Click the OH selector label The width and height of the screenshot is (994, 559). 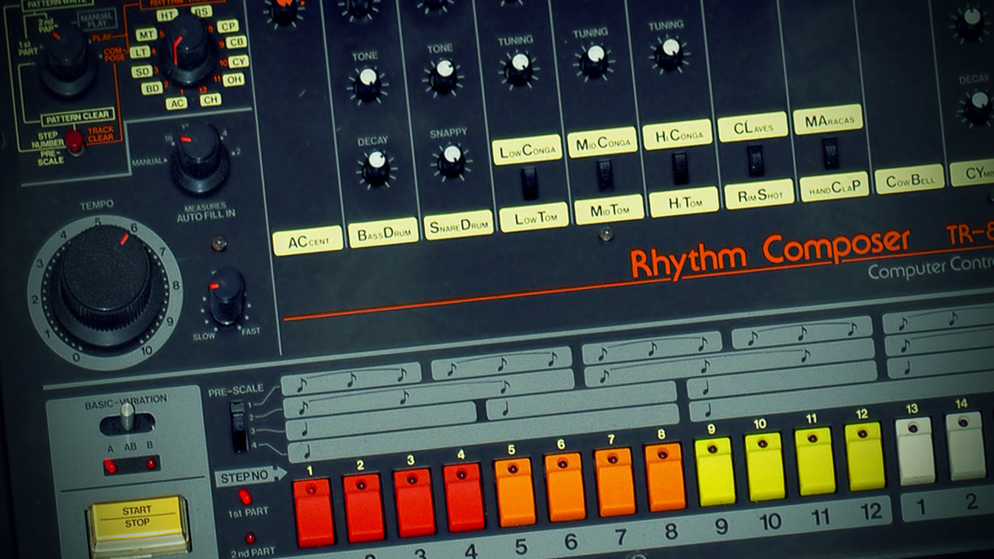pos(234,79)
